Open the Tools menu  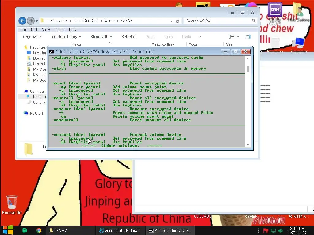tap(59, 29)
